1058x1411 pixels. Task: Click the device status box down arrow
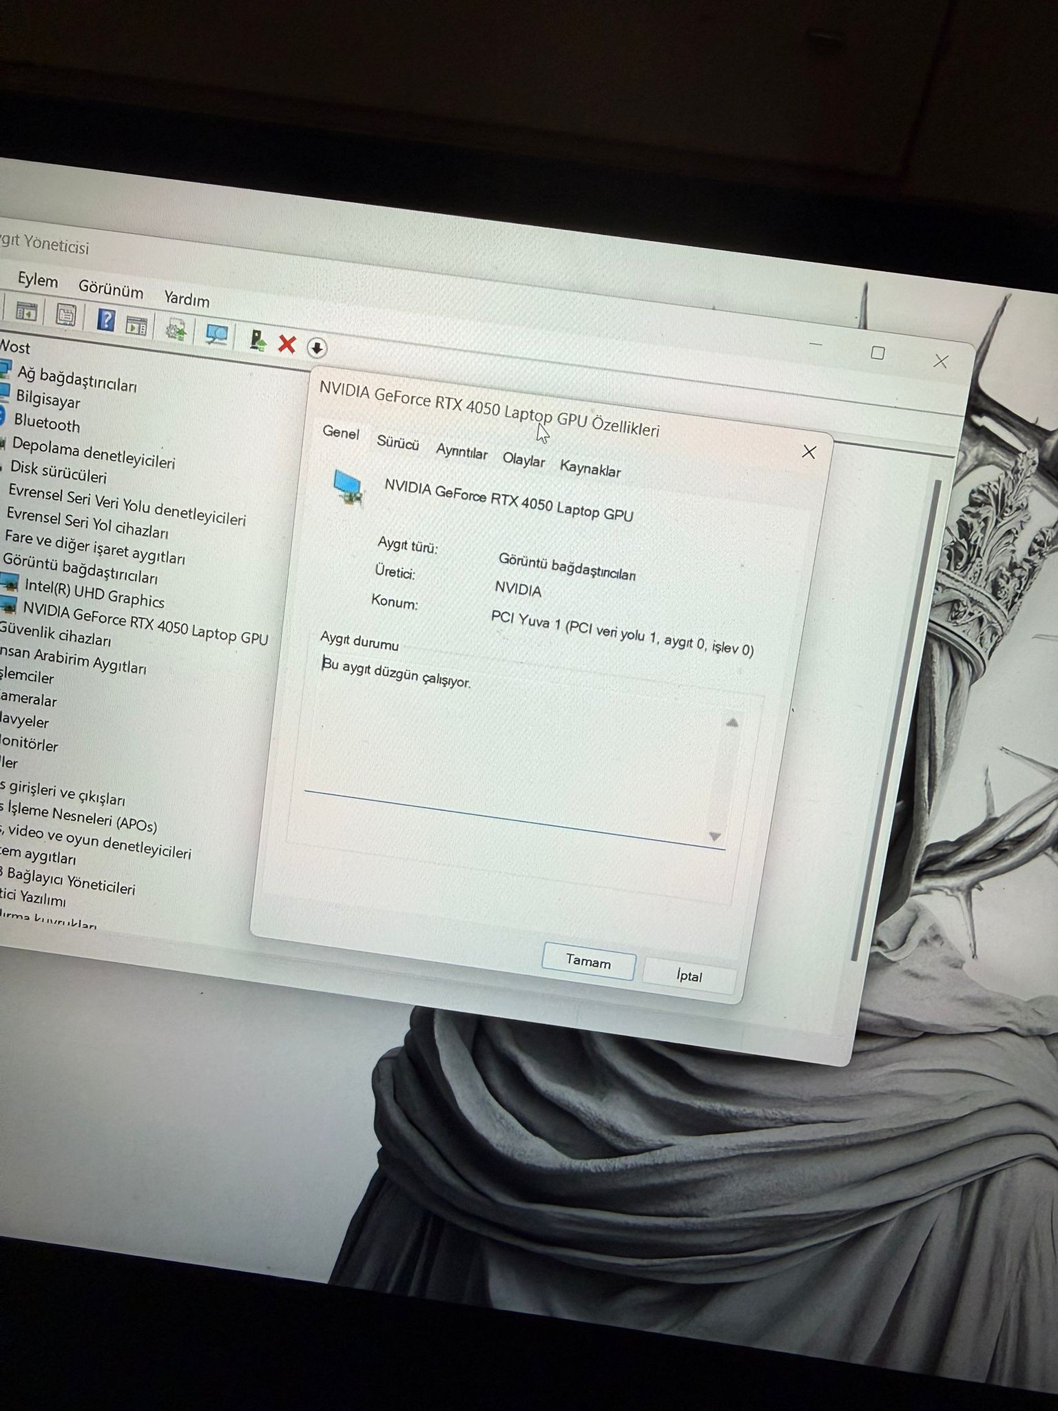click(x=715, y=836)
